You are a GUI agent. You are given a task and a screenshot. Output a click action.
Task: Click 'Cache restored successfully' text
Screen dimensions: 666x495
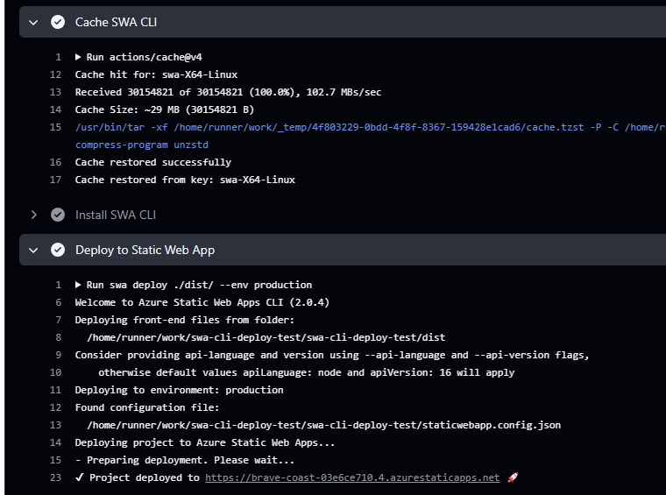[153, 162]
